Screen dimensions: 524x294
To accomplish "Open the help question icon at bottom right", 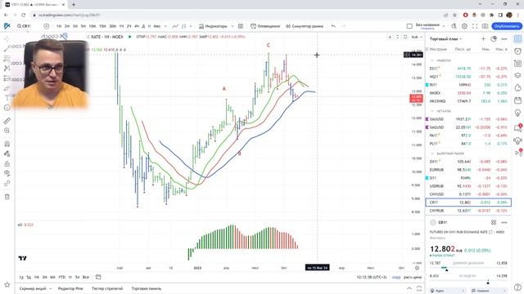I will tap(517, 287).
